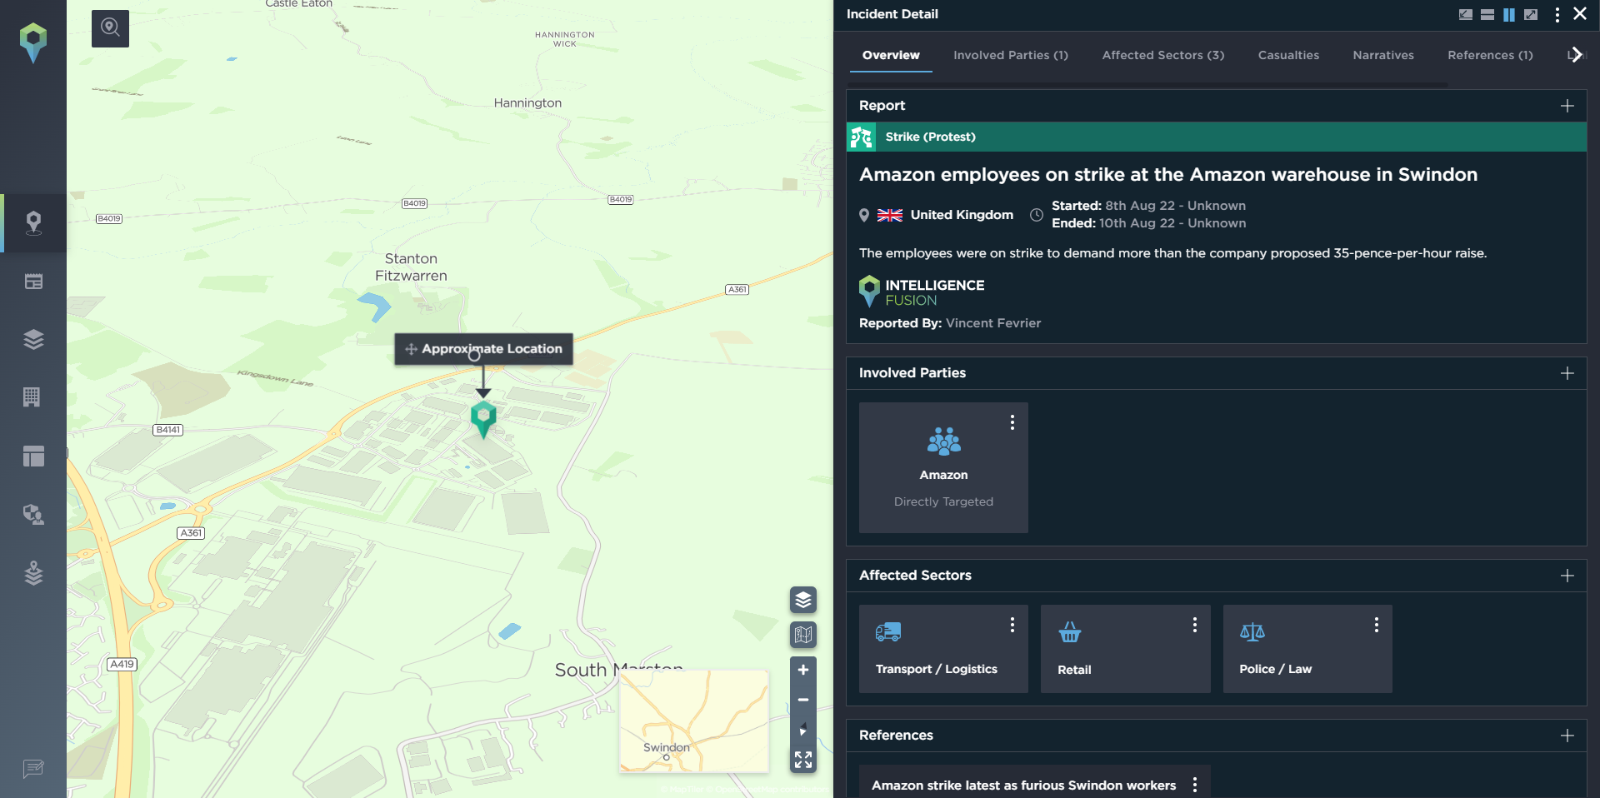Image resolution: width=1600 pixels, height=798 pixels.
Task: Open options menu on Transport / Logistics card
Action: 1012,625
